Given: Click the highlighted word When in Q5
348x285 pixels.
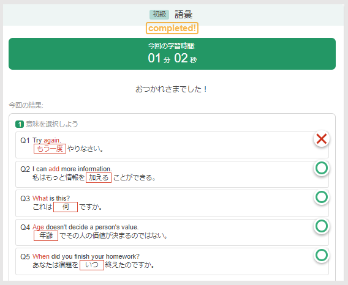Looking at the screenshot, I should (x=41, y=256).
